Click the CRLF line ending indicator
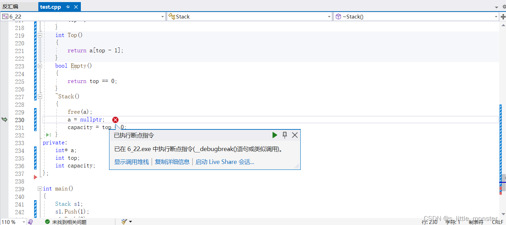 coord(498,222)
